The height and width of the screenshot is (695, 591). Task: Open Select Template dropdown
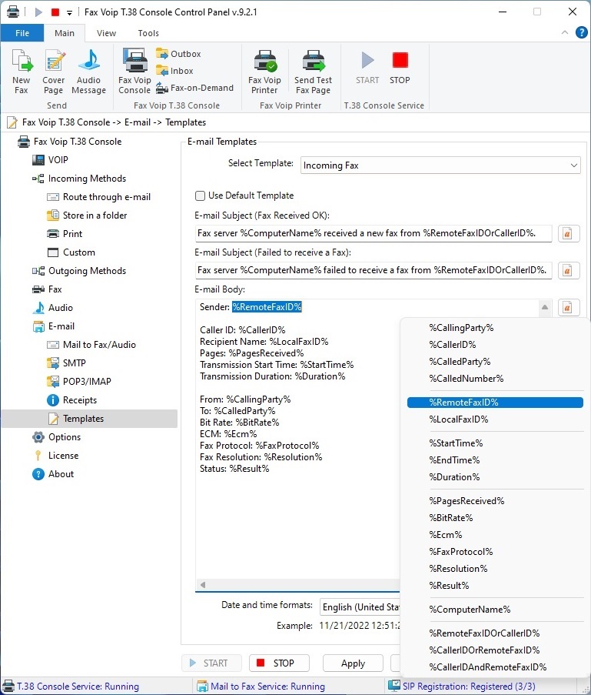(x=440, y=165)
